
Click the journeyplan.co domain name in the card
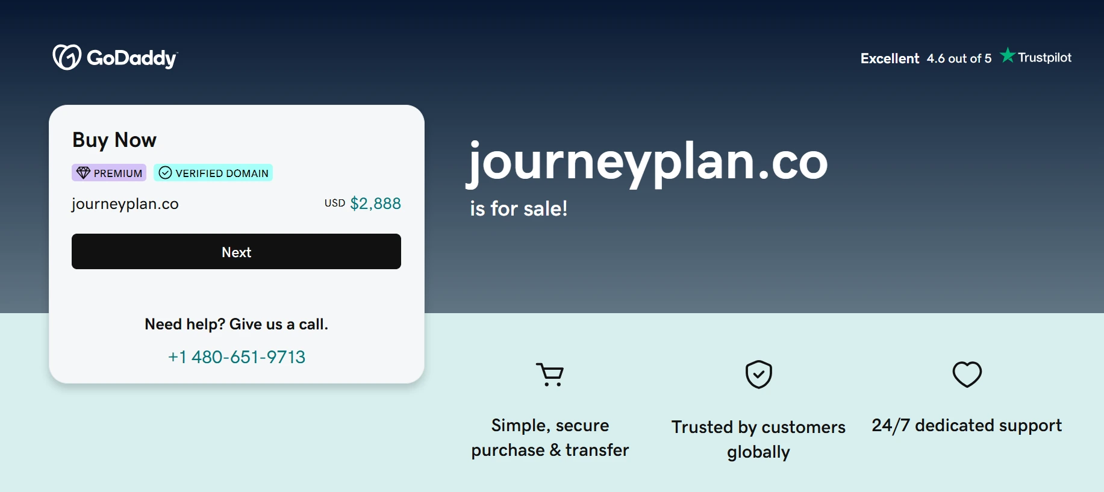pyautogui.click(x=125, y=204)
